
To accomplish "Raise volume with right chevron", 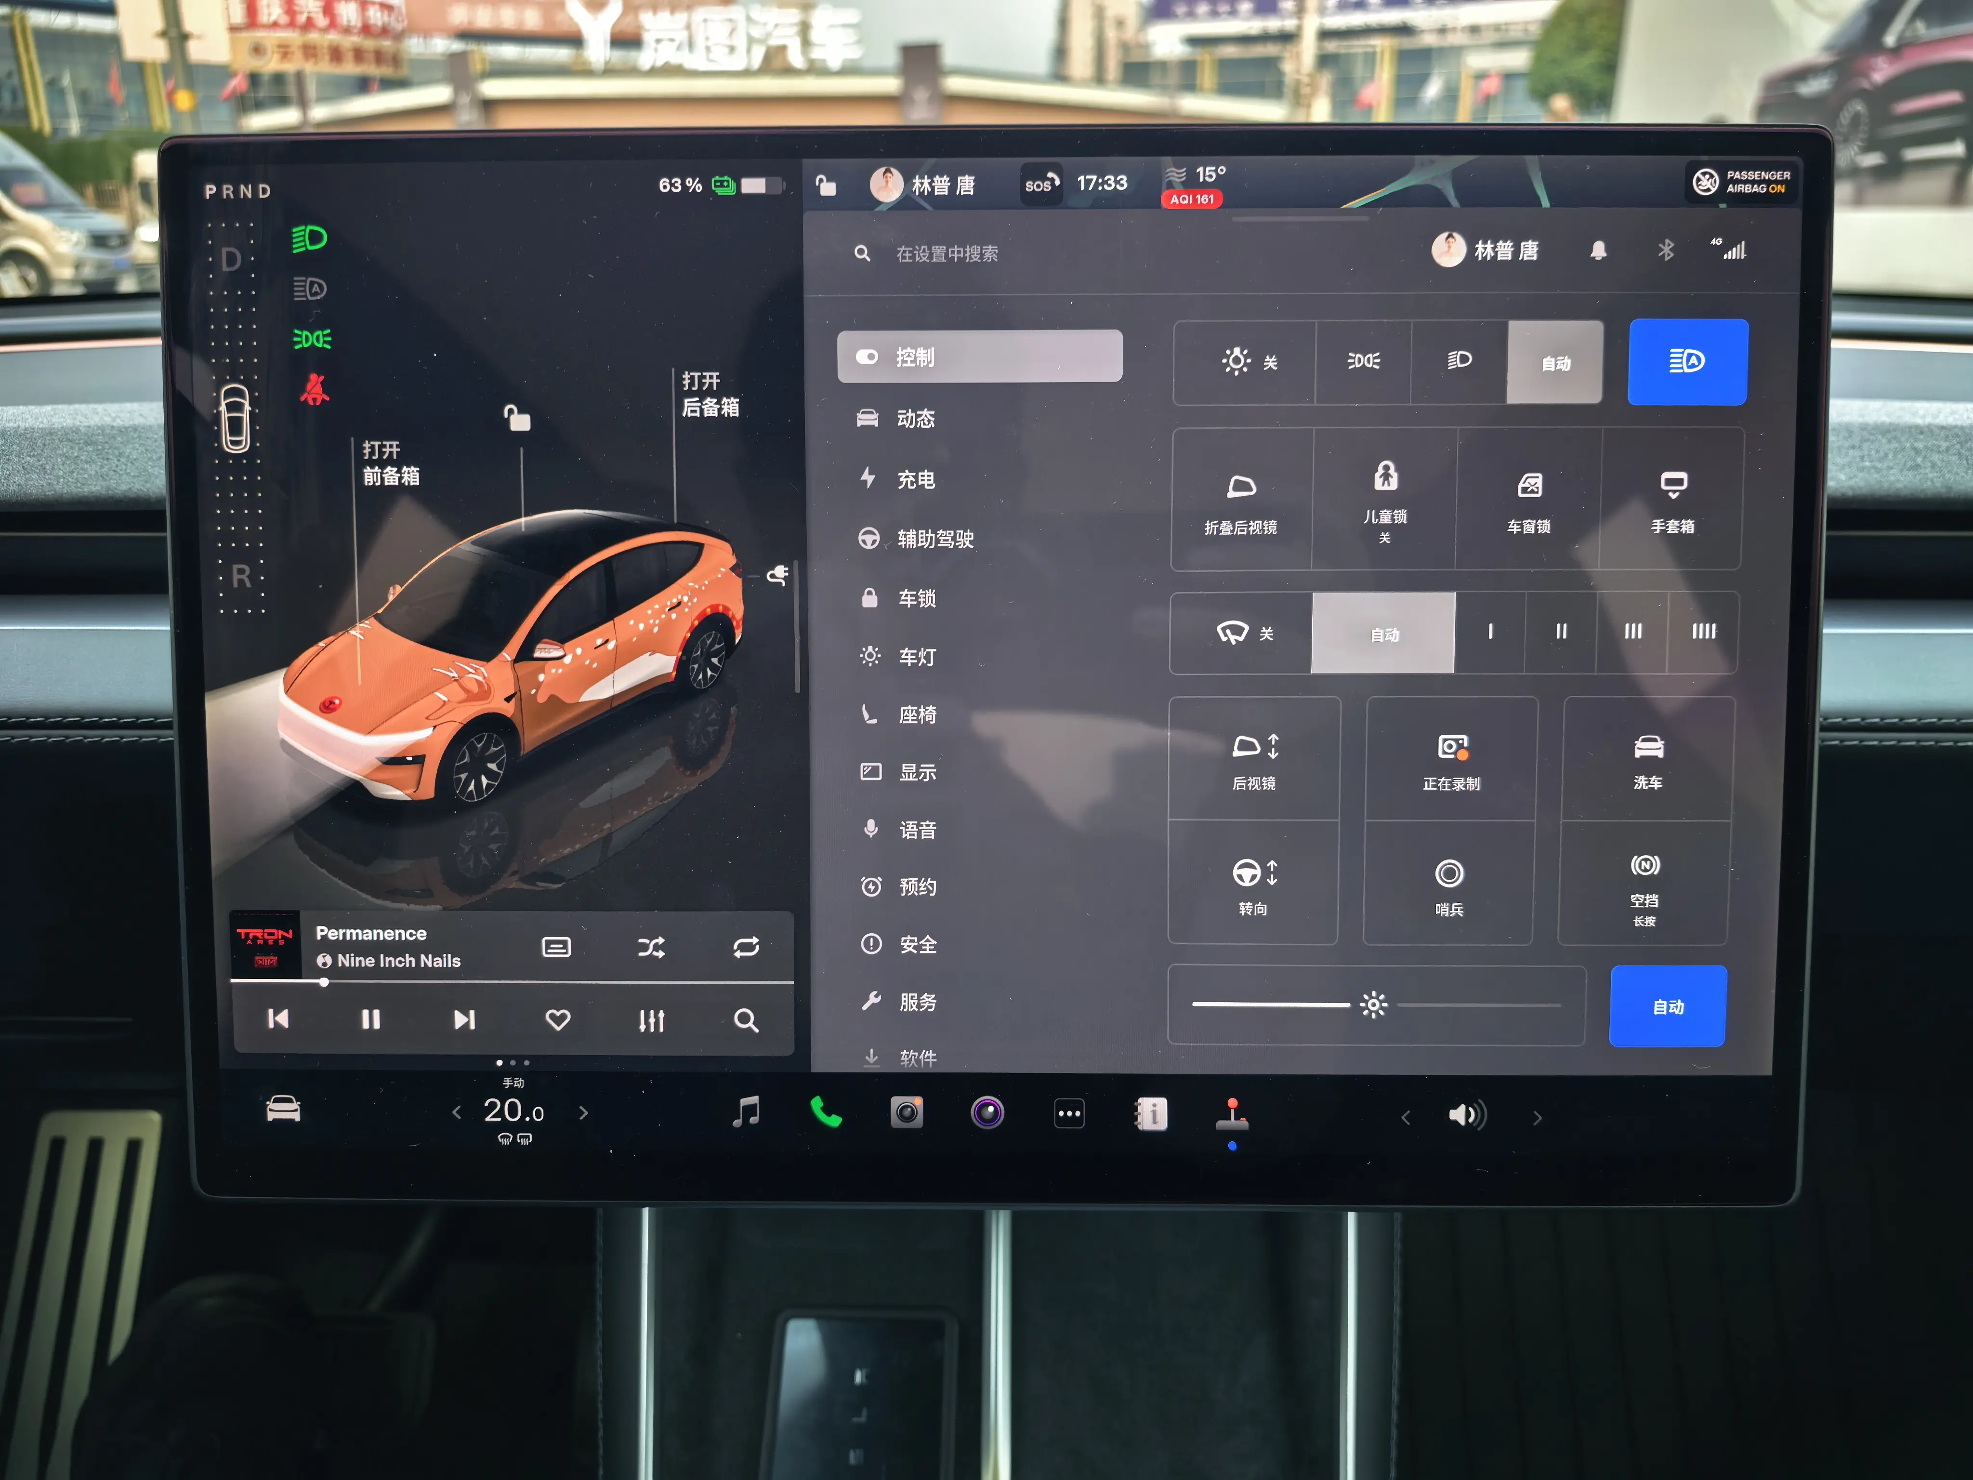I will click(x=1538, y=1117).
